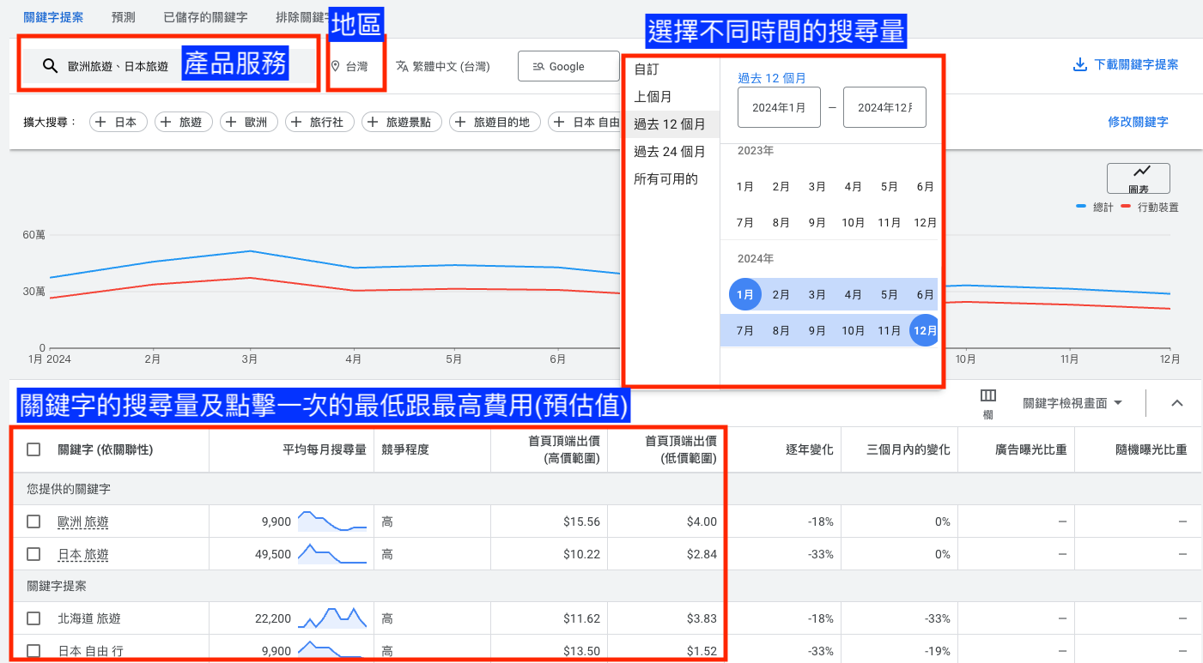Screen dimensions: 1203x663
Task: Open the 關鍵字檢視畫面 dropdown
Action: coord(1072,403)
